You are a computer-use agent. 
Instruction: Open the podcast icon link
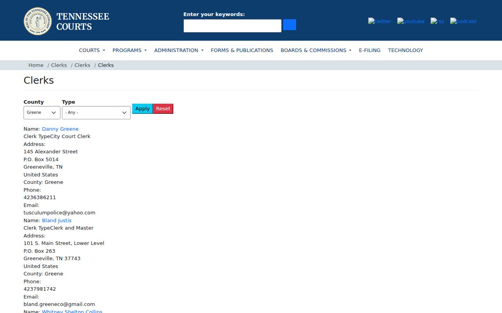(x=463, y=21)
